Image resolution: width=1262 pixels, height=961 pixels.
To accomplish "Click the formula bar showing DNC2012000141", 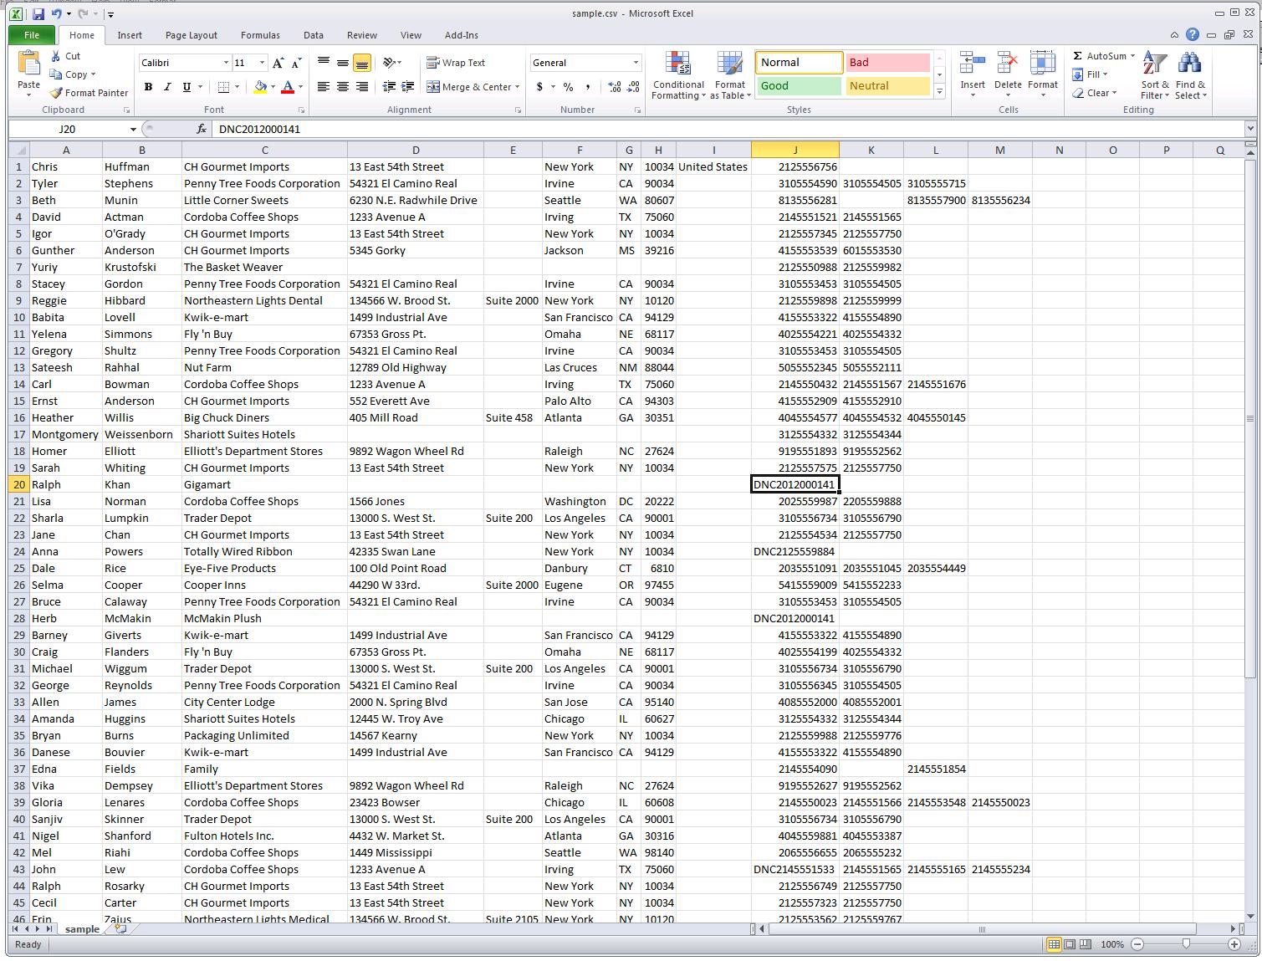I will [728, 129].
